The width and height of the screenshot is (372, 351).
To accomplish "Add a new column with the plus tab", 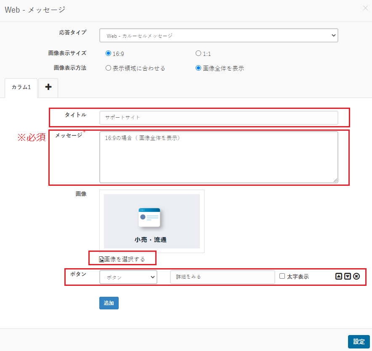I will pos(48,87).
